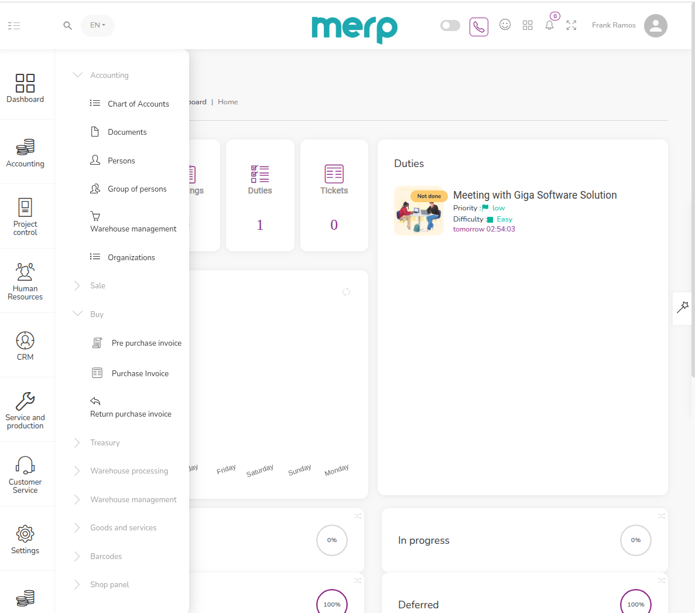Click the phone call icon in header

tap(478, 26)
